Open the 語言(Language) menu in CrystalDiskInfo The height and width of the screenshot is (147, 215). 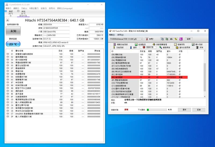(x=64, y=8)
